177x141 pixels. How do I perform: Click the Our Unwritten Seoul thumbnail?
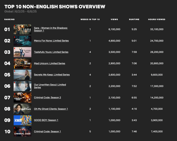(22, 86)
